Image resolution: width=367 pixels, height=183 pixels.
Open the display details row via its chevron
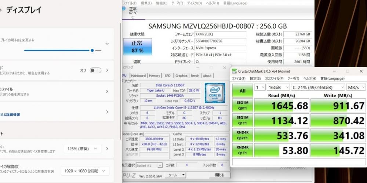tap(107, 112)
